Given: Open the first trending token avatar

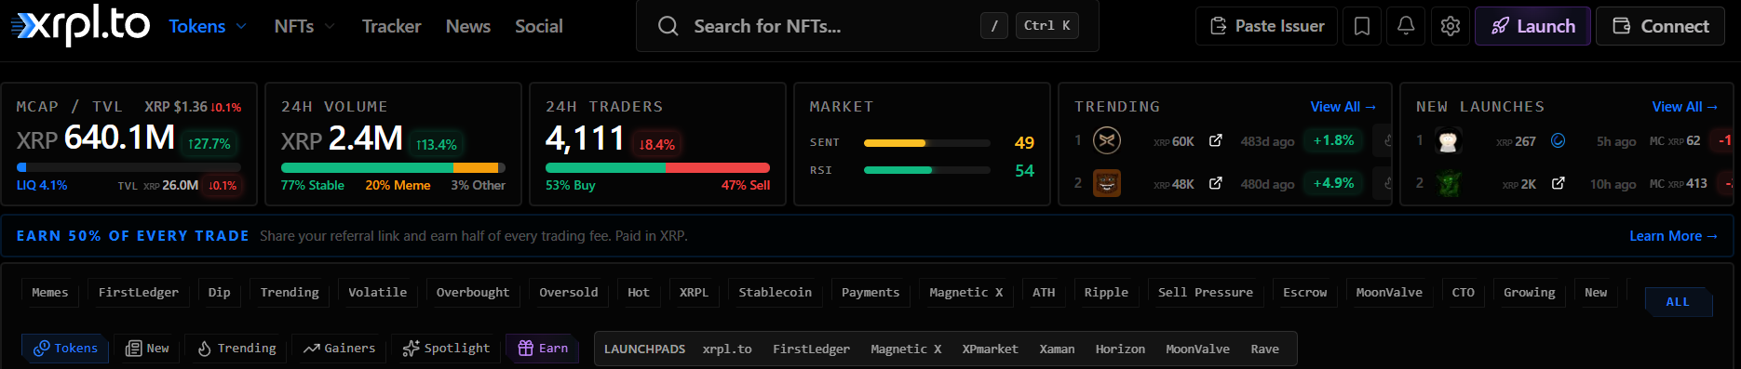Looking at the screenshot, I should (x=1106, y=140).
